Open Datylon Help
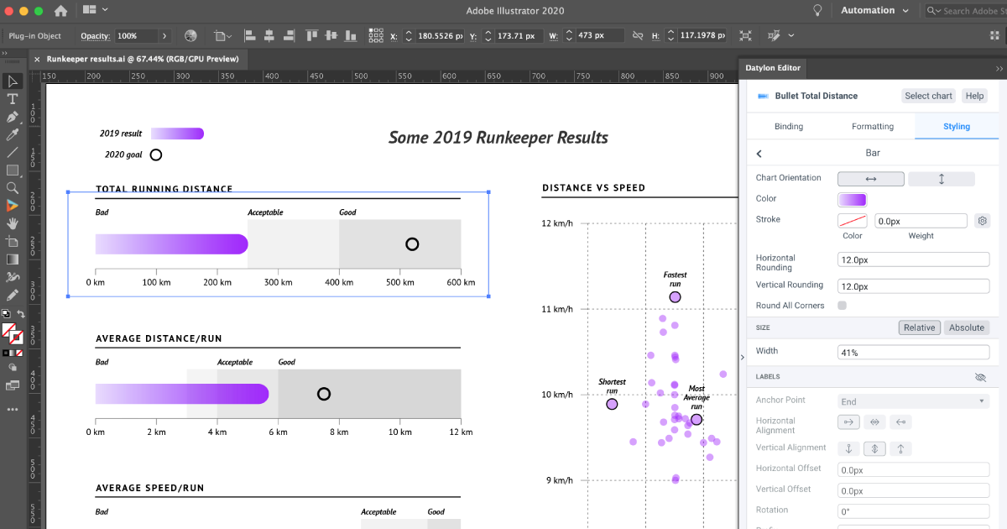Screen dimensions: 1007x529 (974, 96)
